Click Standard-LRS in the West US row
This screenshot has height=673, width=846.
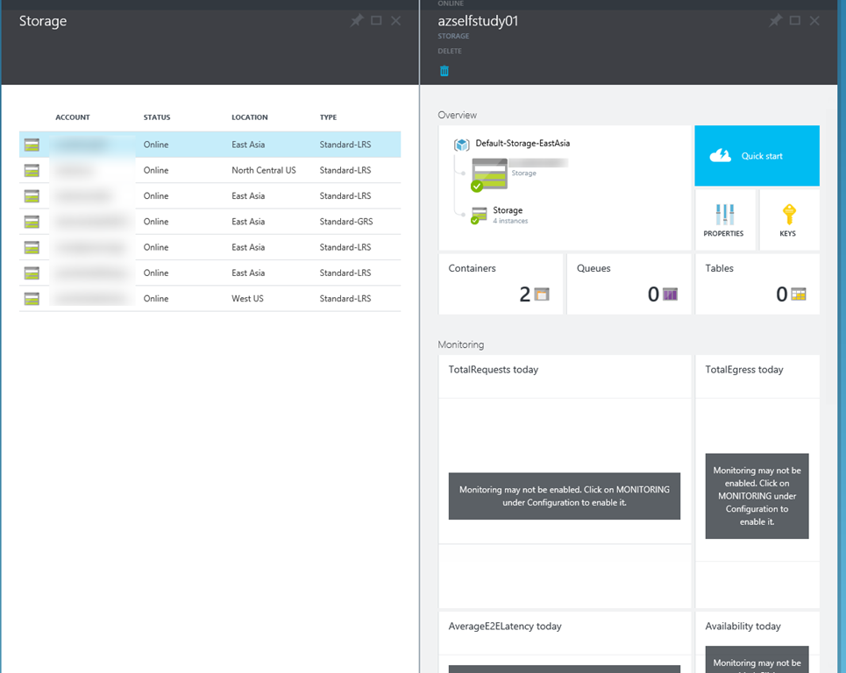point(345,299)
